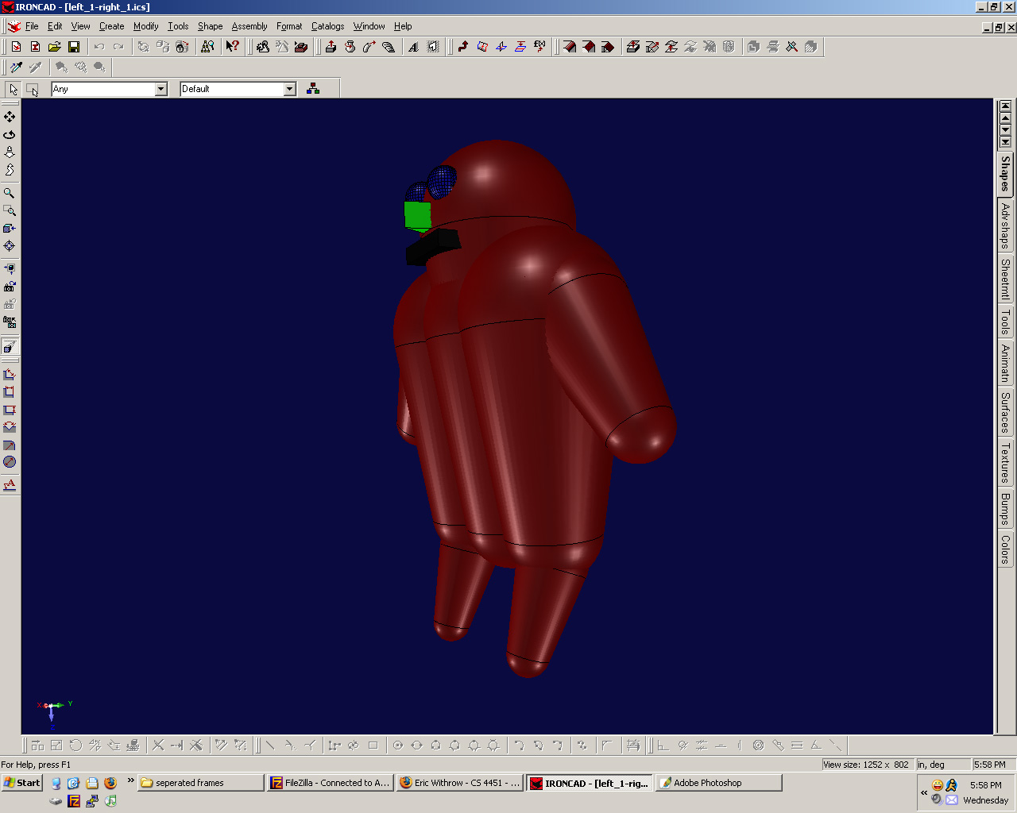1017x813 pixels.
Task: Click the f(x) parameter table icon
Action: click(540, 47)
